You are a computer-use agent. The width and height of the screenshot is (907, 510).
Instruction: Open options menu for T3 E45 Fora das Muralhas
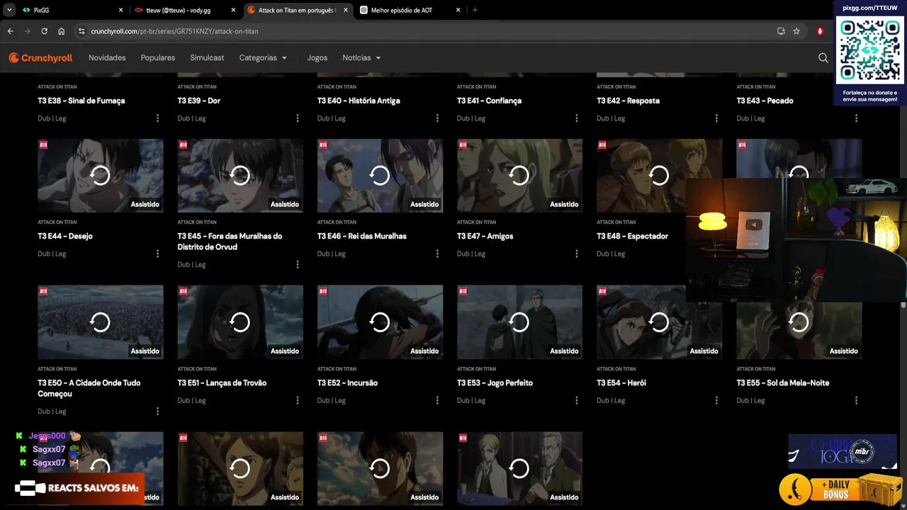tap(297, 264)
